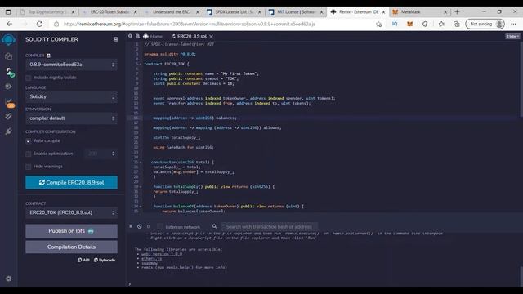Collapse the balanceOf function fold arrow
Screen dimensions: 523x294
(141, 207)
